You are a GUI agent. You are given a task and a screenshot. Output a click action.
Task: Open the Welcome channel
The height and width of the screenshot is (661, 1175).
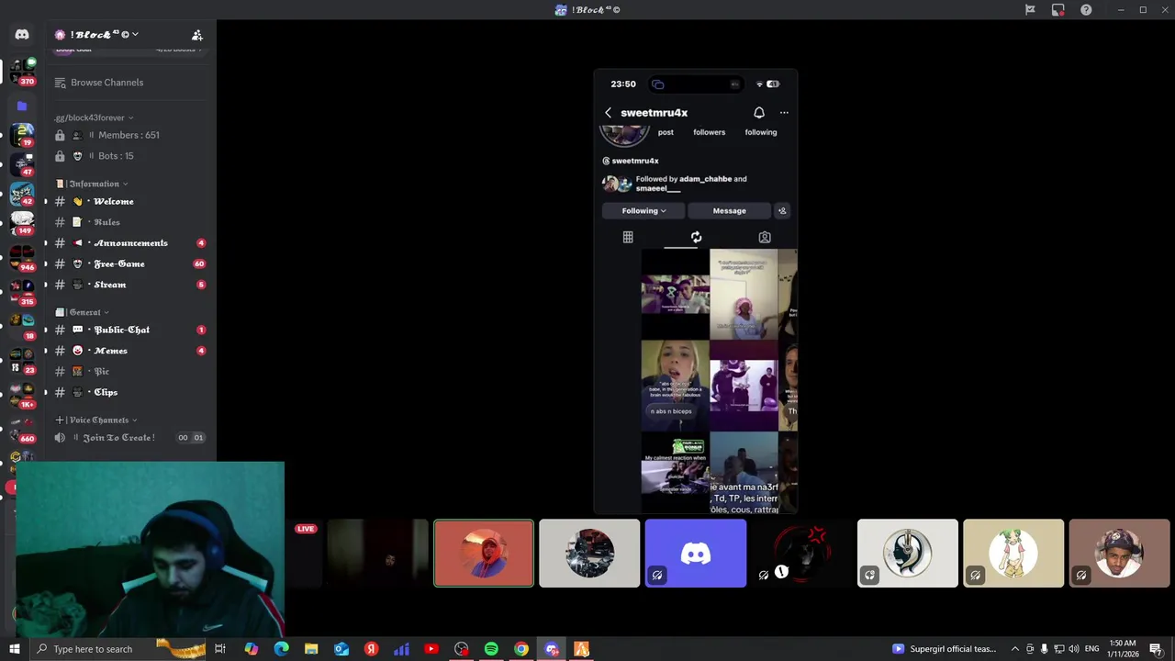click(129, 201)
